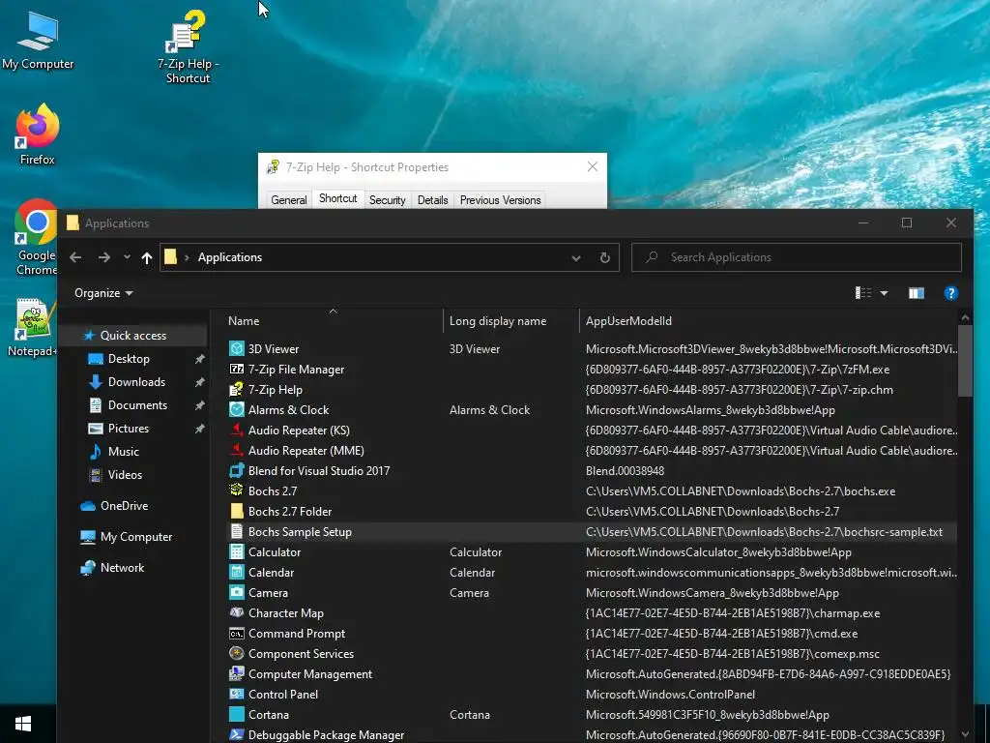
Task: Change view layout with view icon
Action: (x=863, y=293)
